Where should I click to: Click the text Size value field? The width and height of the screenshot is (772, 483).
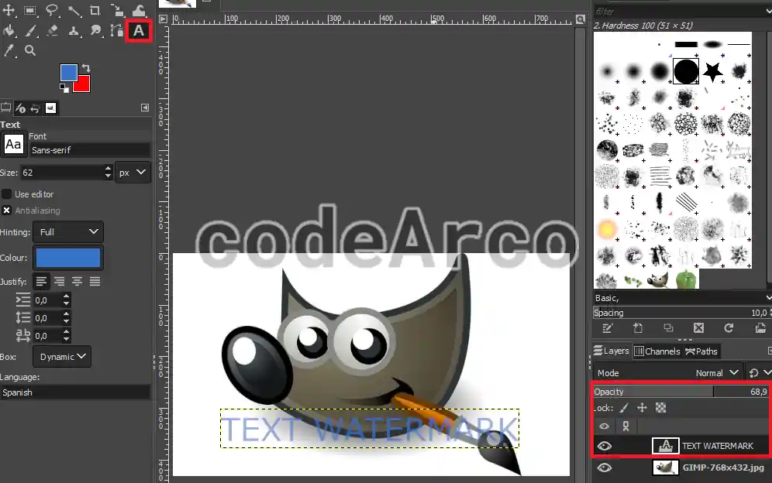click(61, 173)
